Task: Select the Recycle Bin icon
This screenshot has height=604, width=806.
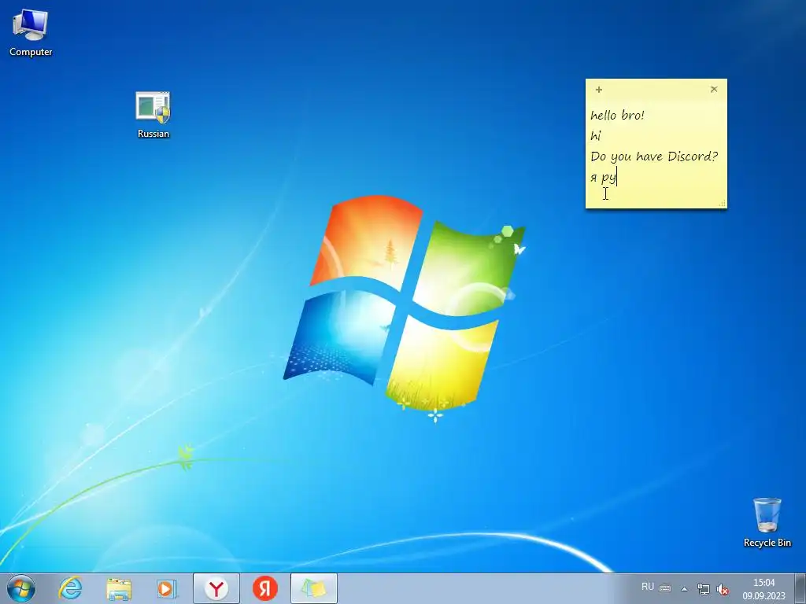Action: [x=767, y=522]
